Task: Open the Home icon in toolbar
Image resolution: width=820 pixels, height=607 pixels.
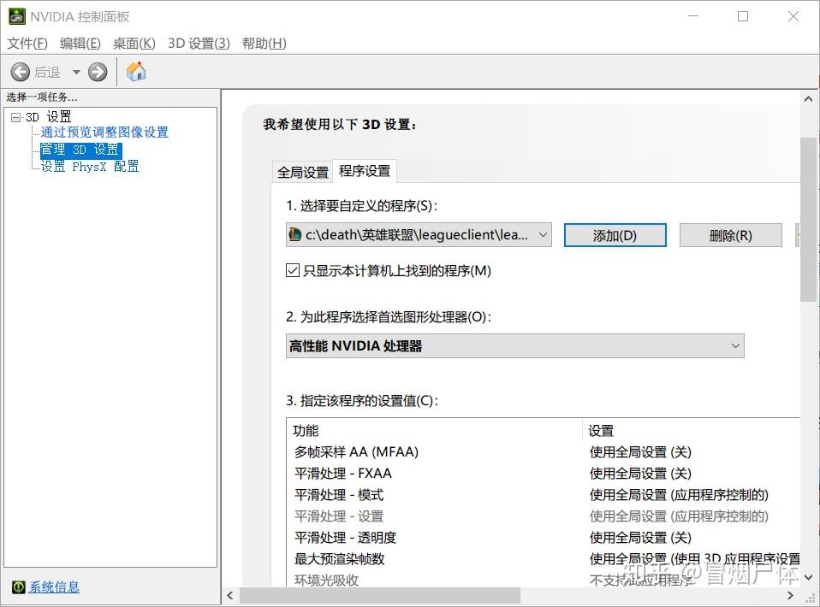Action: 136,72
